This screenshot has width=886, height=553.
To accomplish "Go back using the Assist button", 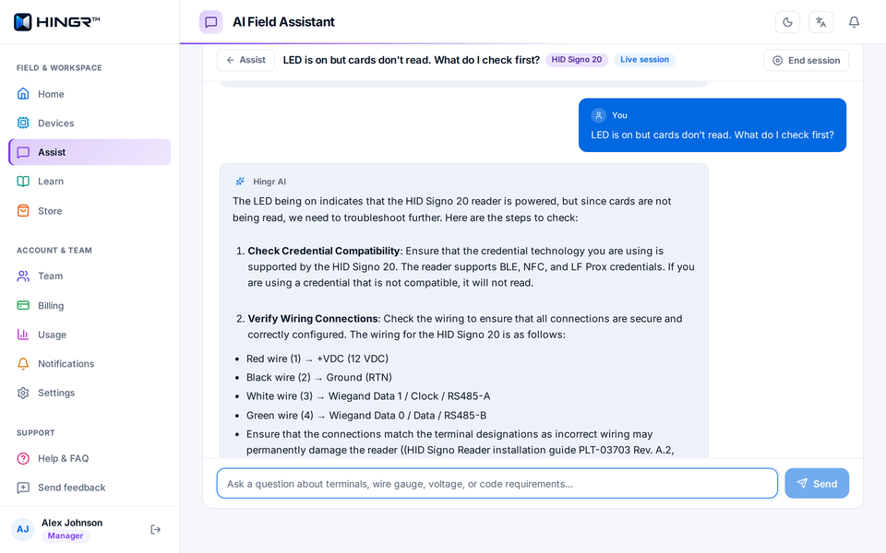I will pyautogui.click(x=245, y=60).
